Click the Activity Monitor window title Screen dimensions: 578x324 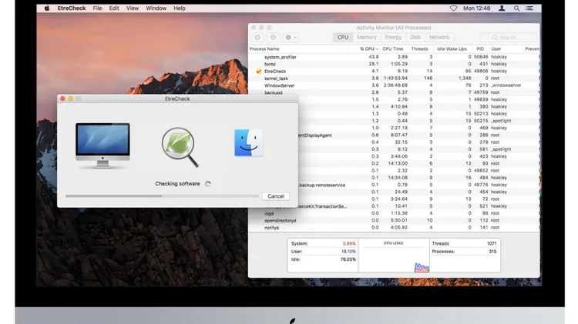pos(394,28)
